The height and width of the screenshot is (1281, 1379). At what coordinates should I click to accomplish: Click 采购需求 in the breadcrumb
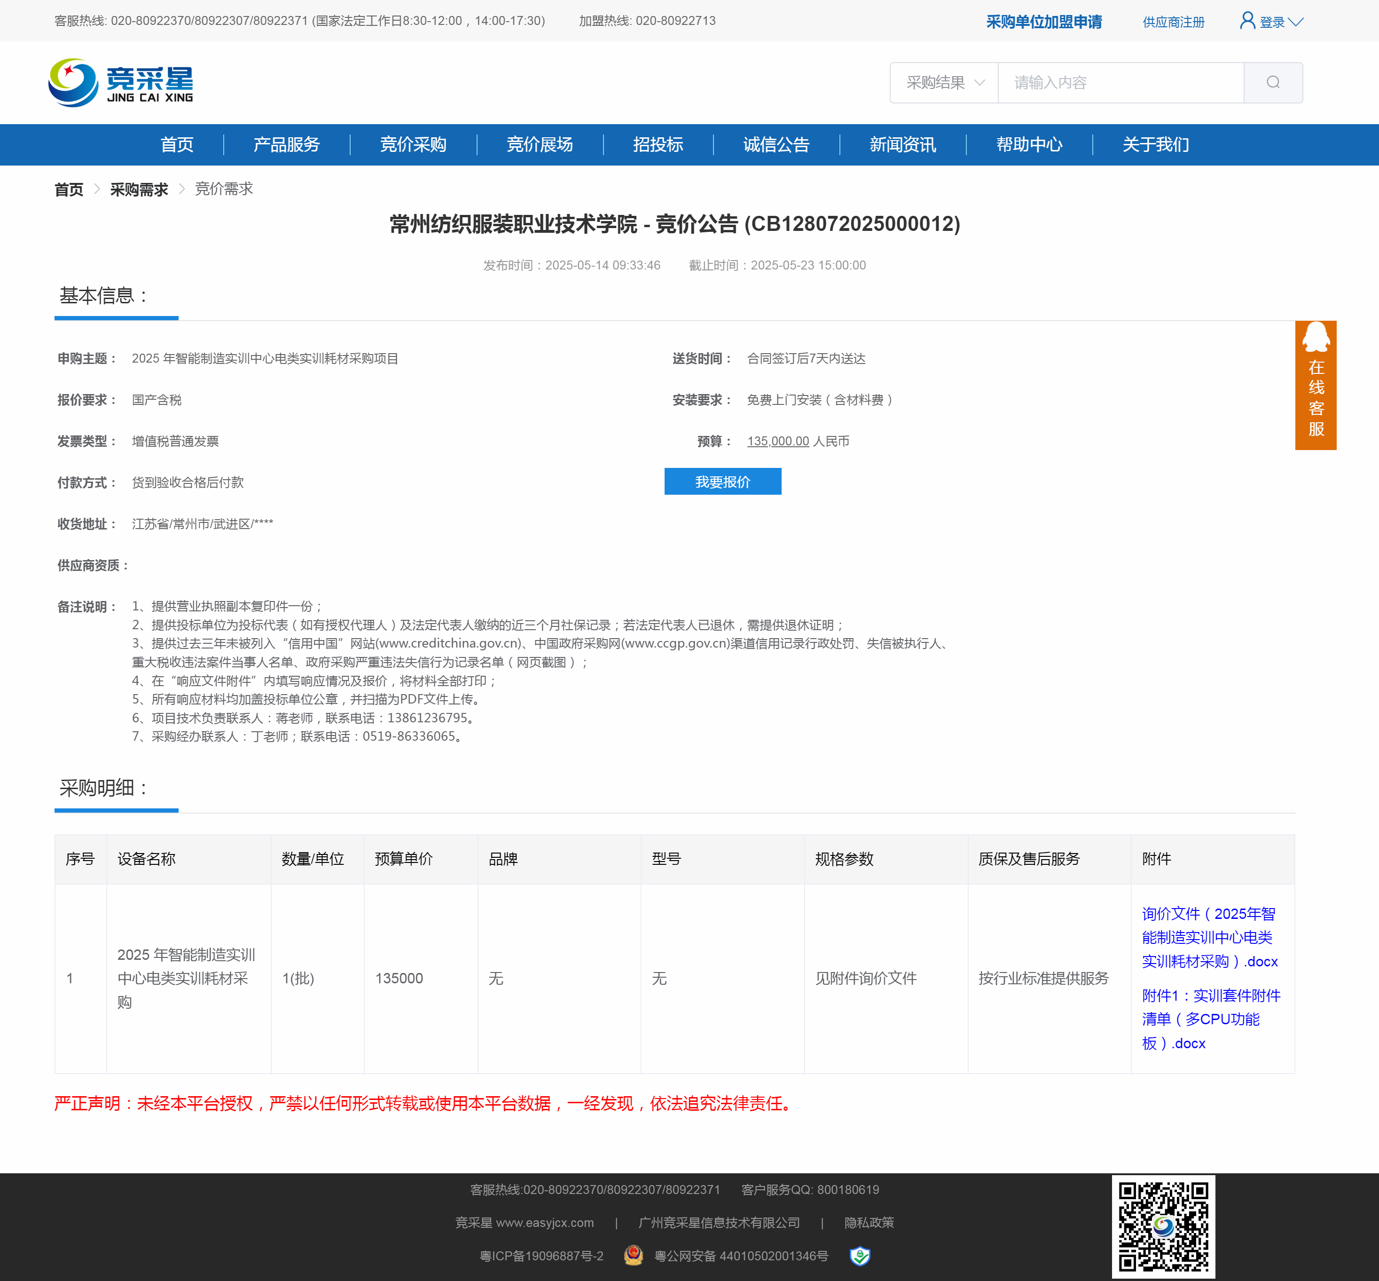139,189
